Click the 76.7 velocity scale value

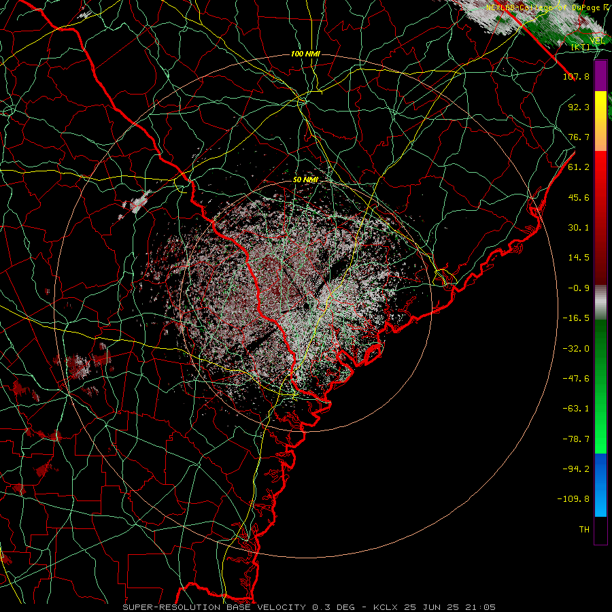pyautogui.click(x=579, y=137)
